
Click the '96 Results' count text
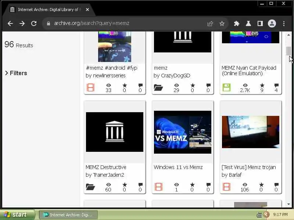(19, 45)
